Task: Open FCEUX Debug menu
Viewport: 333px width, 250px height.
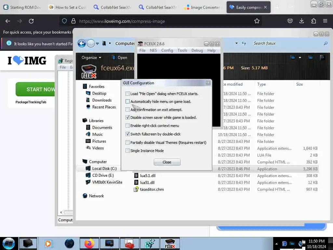Action: (197, 50)
